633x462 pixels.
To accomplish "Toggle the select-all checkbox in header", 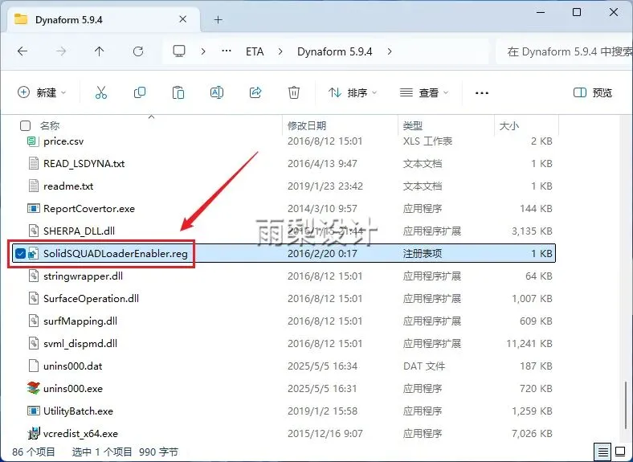I will pos(25,125).
